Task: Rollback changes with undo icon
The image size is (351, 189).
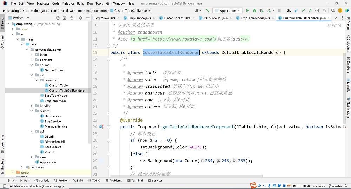Action: coord(324,10)
